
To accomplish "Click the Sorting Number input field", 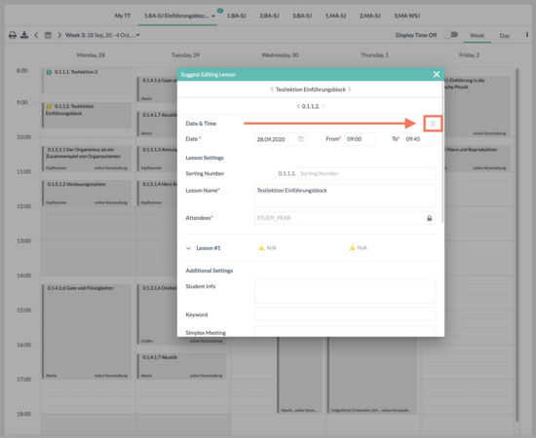I will click(x=366, y=173).
